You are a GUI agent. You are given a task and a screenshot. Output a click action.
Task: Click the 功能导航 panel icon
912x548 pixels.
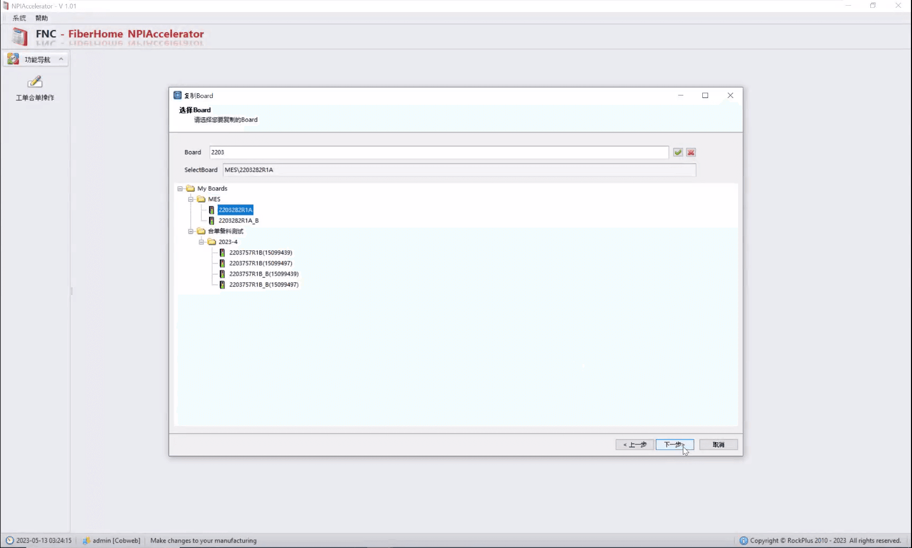(13, 59)
